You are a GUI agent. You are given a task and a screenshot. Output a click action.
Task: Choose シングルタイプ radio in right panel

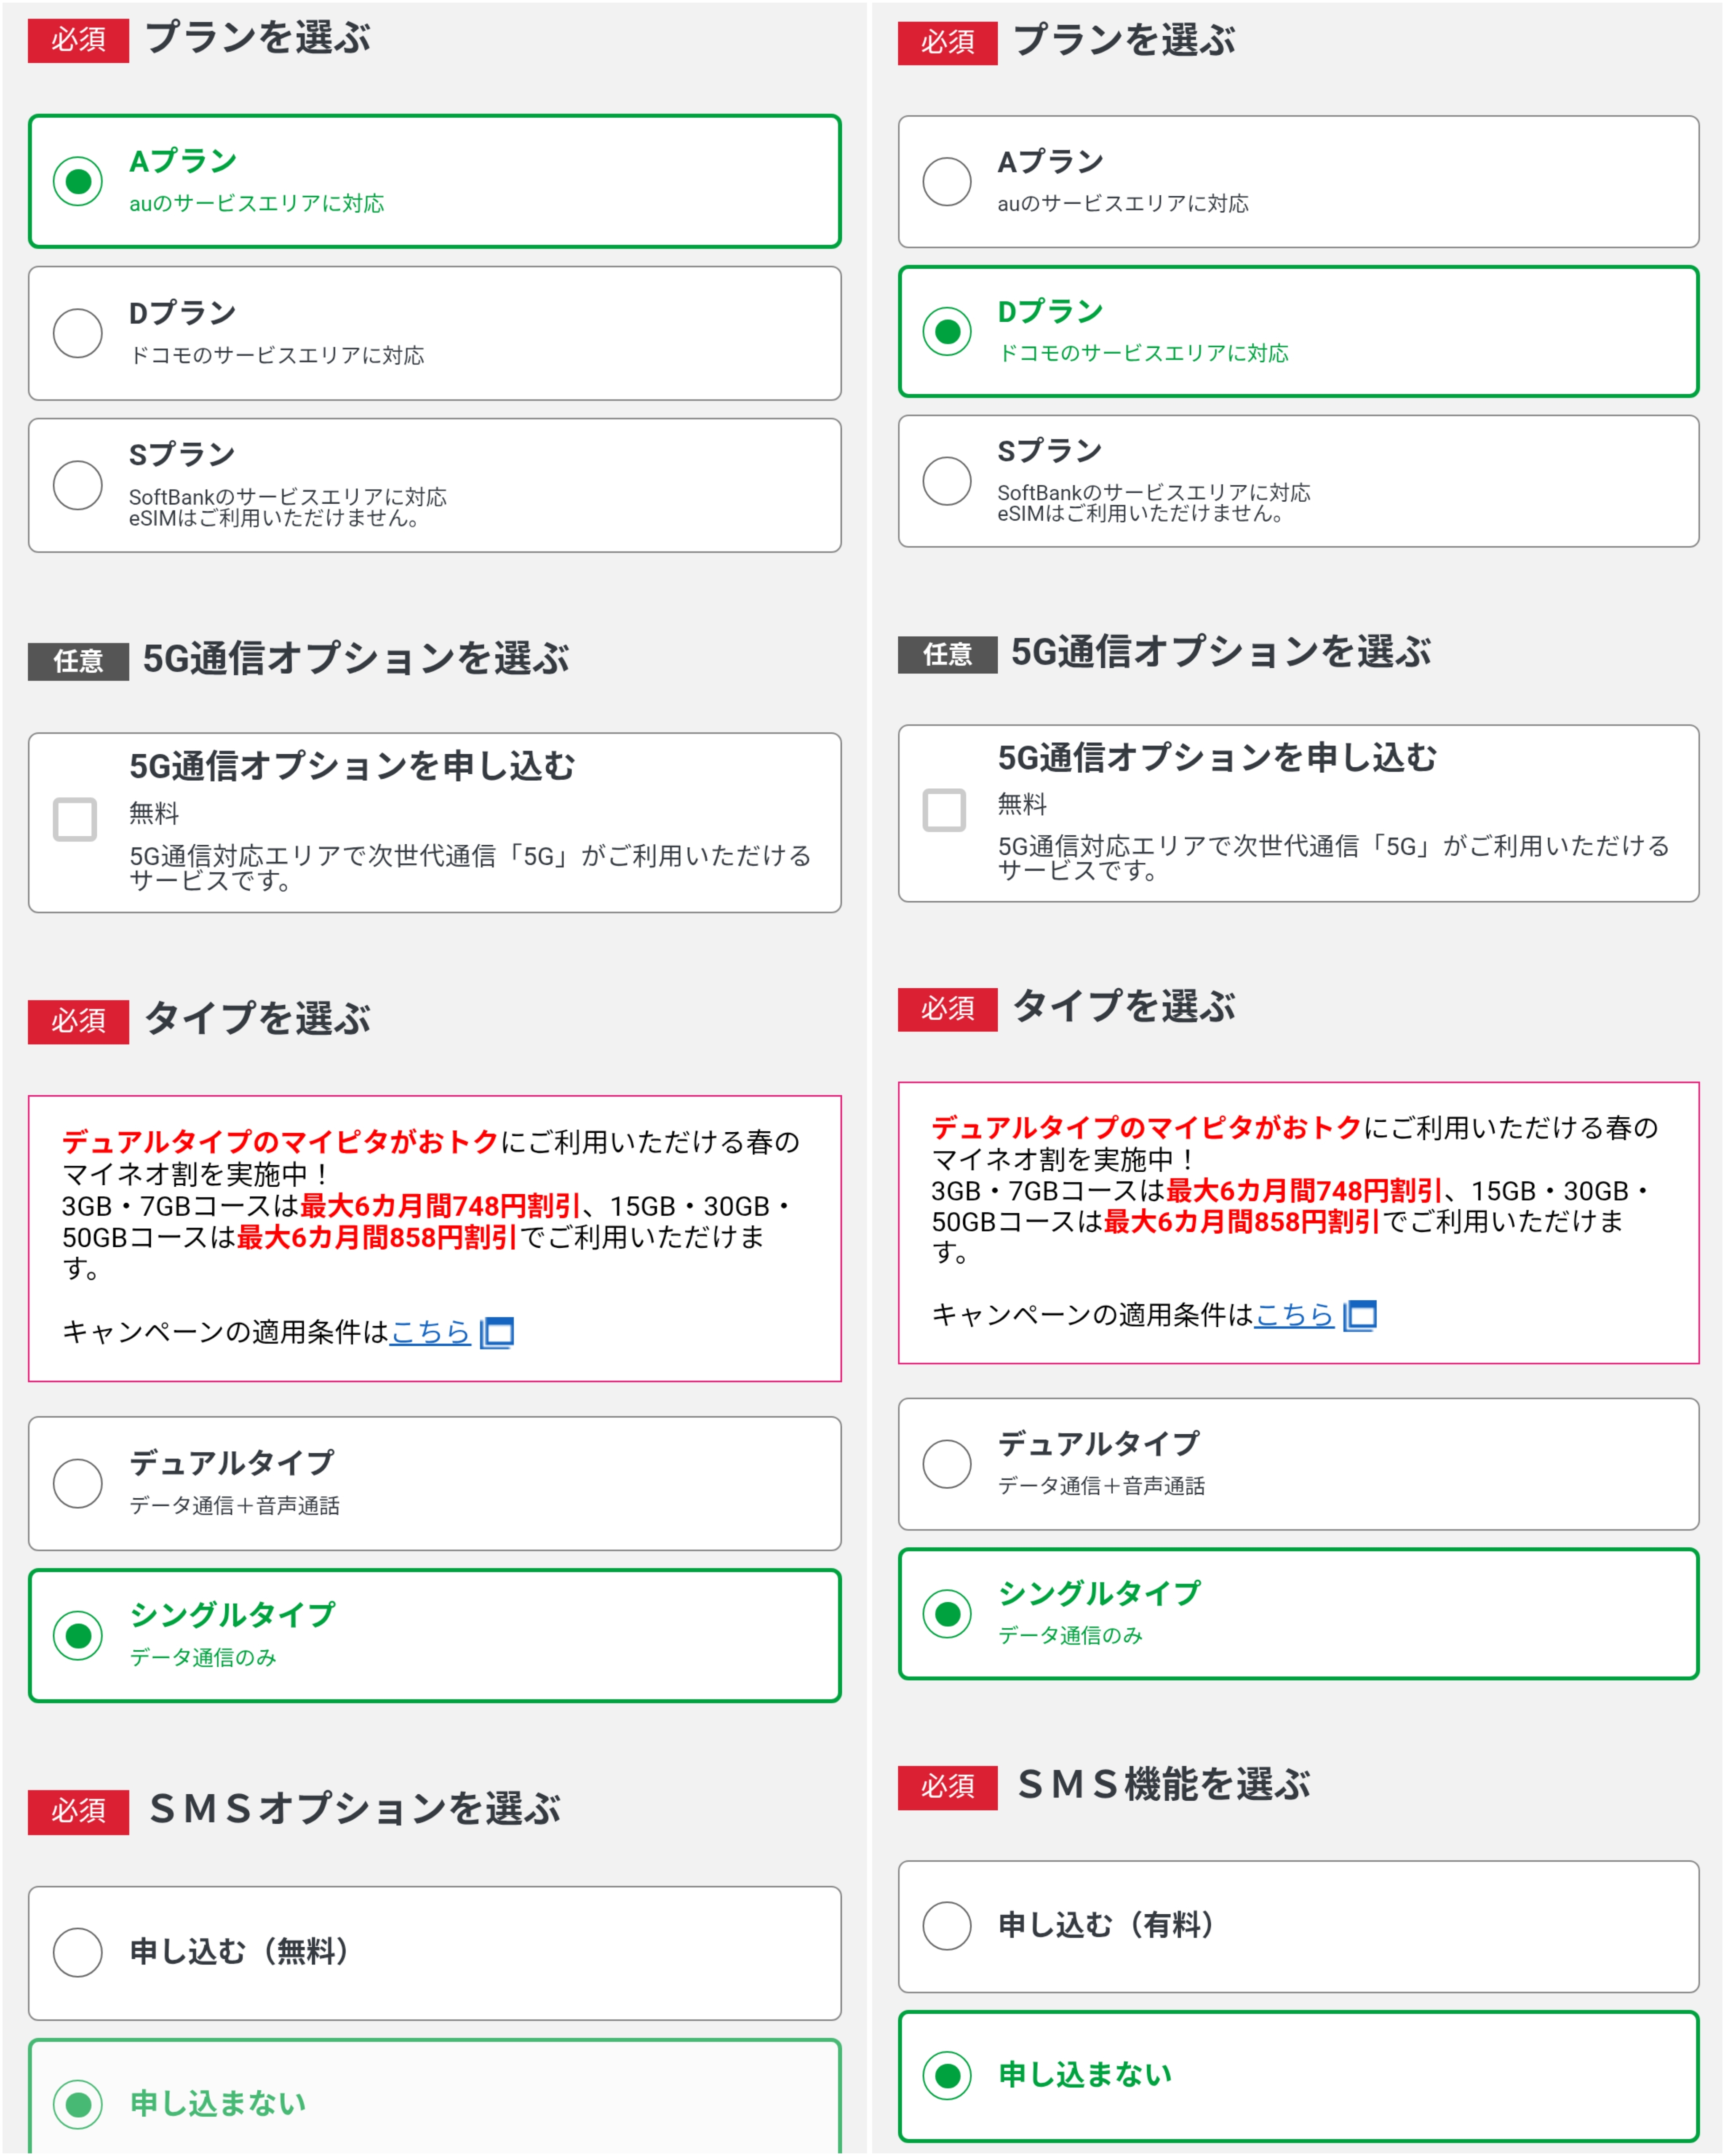pos(947,1614)
